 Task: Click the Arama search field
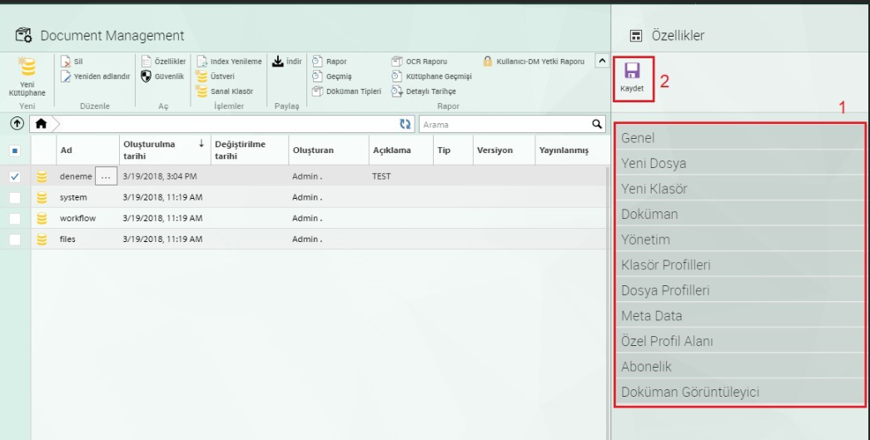504,124
